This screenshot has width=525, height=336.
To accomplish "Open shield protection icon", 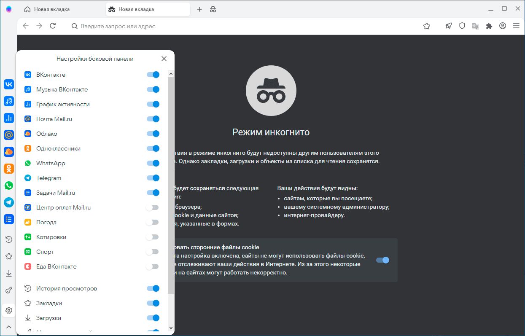I will click(462, 26).
